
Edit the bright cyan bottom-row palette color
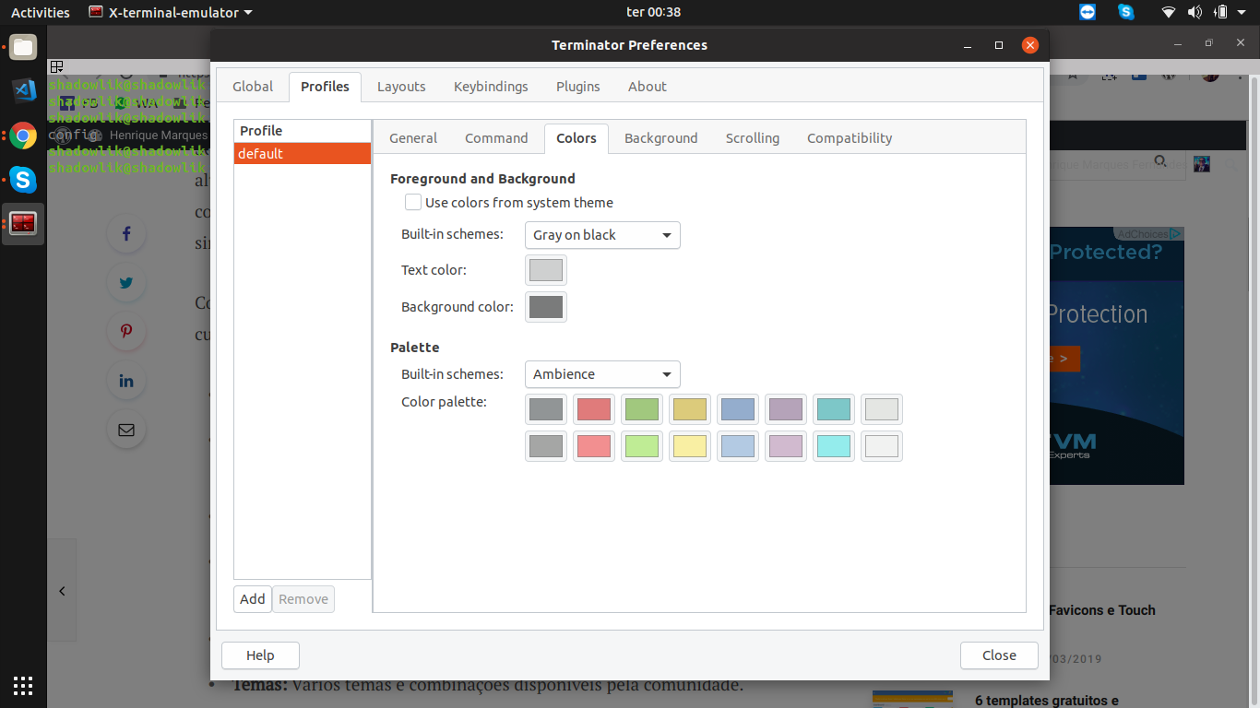tap(834, 446)
